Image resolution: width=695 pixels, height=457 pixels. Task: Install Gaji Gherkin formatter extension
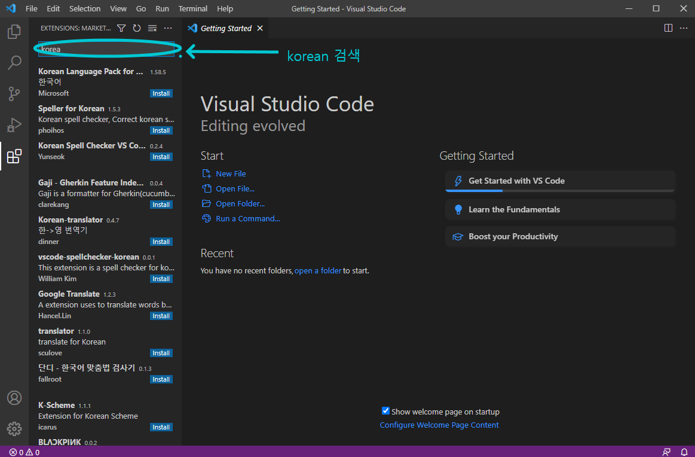161,205
